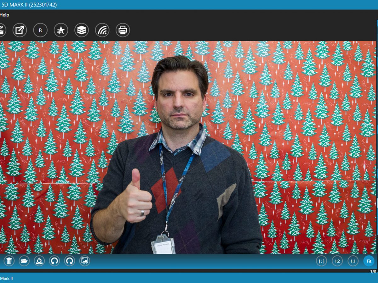Click the star with plus icon

click(x=61, y=30)
